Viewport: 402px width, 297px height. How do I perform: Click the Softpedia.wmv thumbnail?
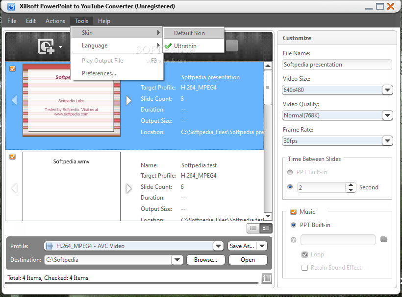pos(72,186)
